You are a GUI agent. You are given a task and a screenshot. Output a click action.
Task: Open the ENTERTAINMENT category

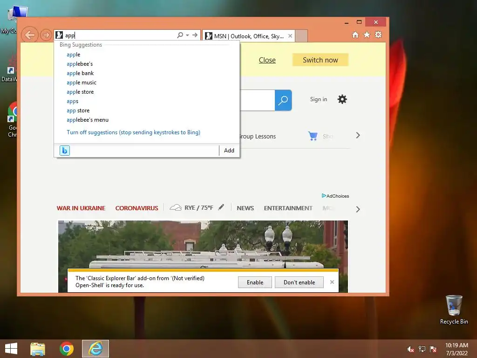coord(288,208)
